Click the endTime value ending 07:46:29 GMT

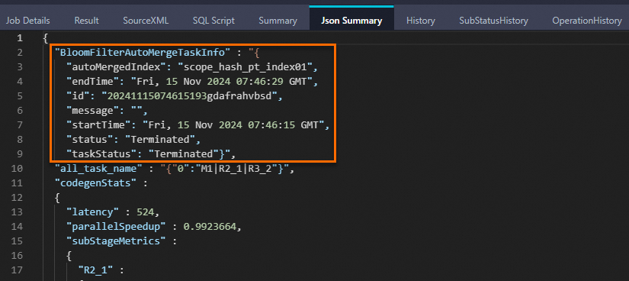click(222, 82)
